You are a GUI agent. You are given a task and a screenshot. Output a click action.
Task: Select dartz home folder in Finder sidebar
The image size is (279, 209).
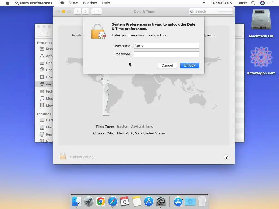coord(44,84)
